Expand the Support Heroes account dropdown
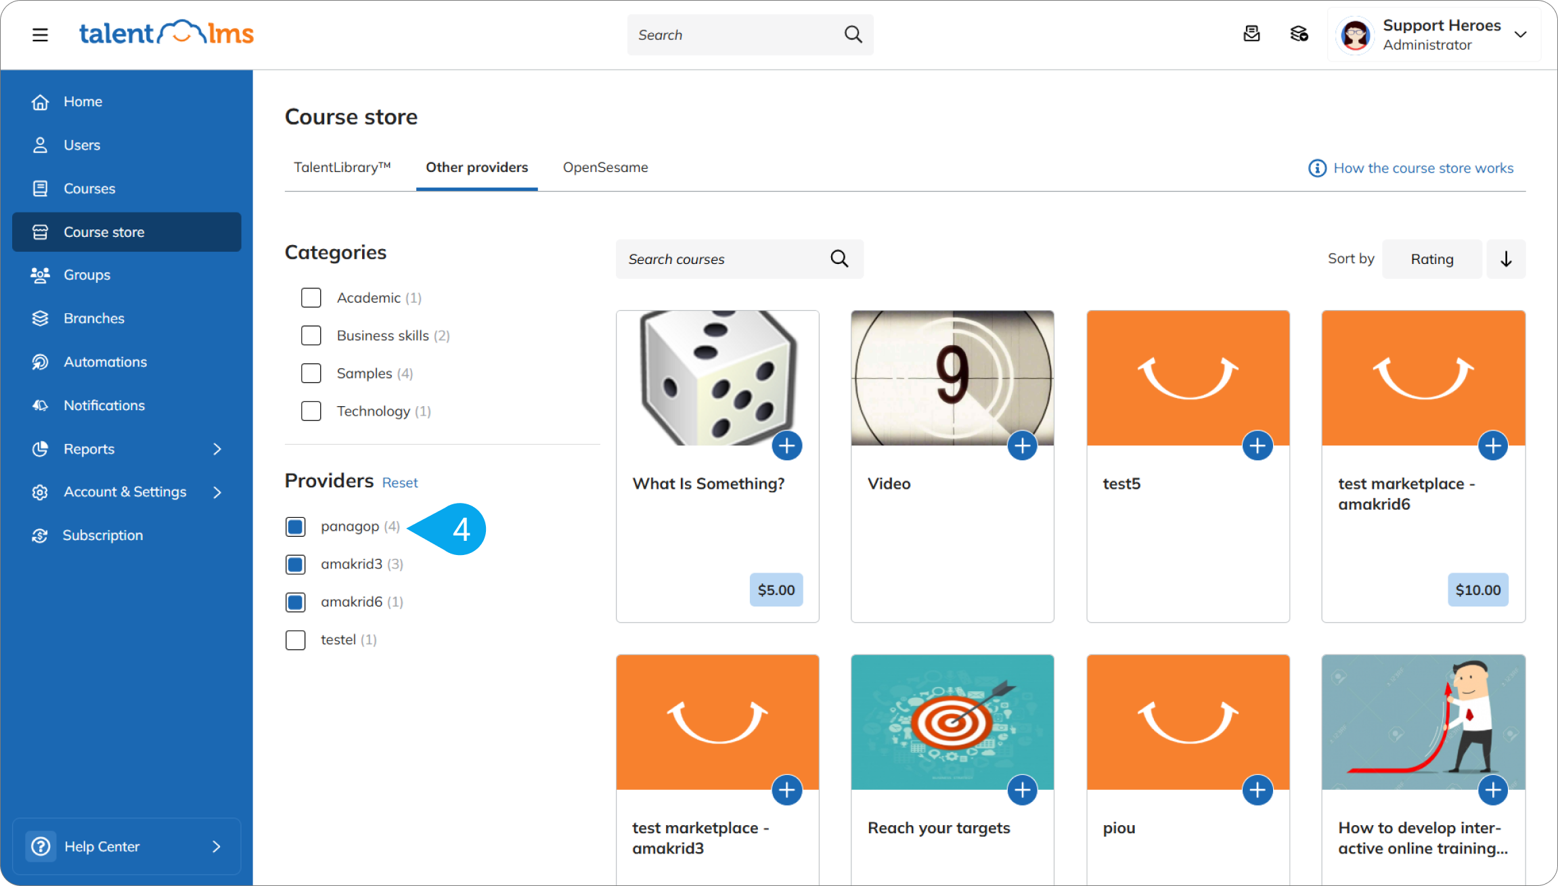1558x886 pixels. [1520, 35]
